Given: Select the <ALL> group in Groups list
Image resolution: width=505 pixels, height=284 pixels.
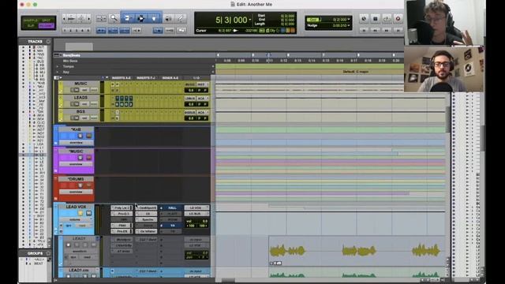Looking at the screenshot, I should click(39, 260).
